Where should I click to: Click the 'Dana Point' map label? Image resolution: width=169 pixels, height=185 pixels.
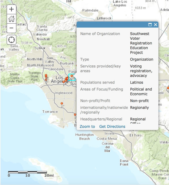pos(124,162)
